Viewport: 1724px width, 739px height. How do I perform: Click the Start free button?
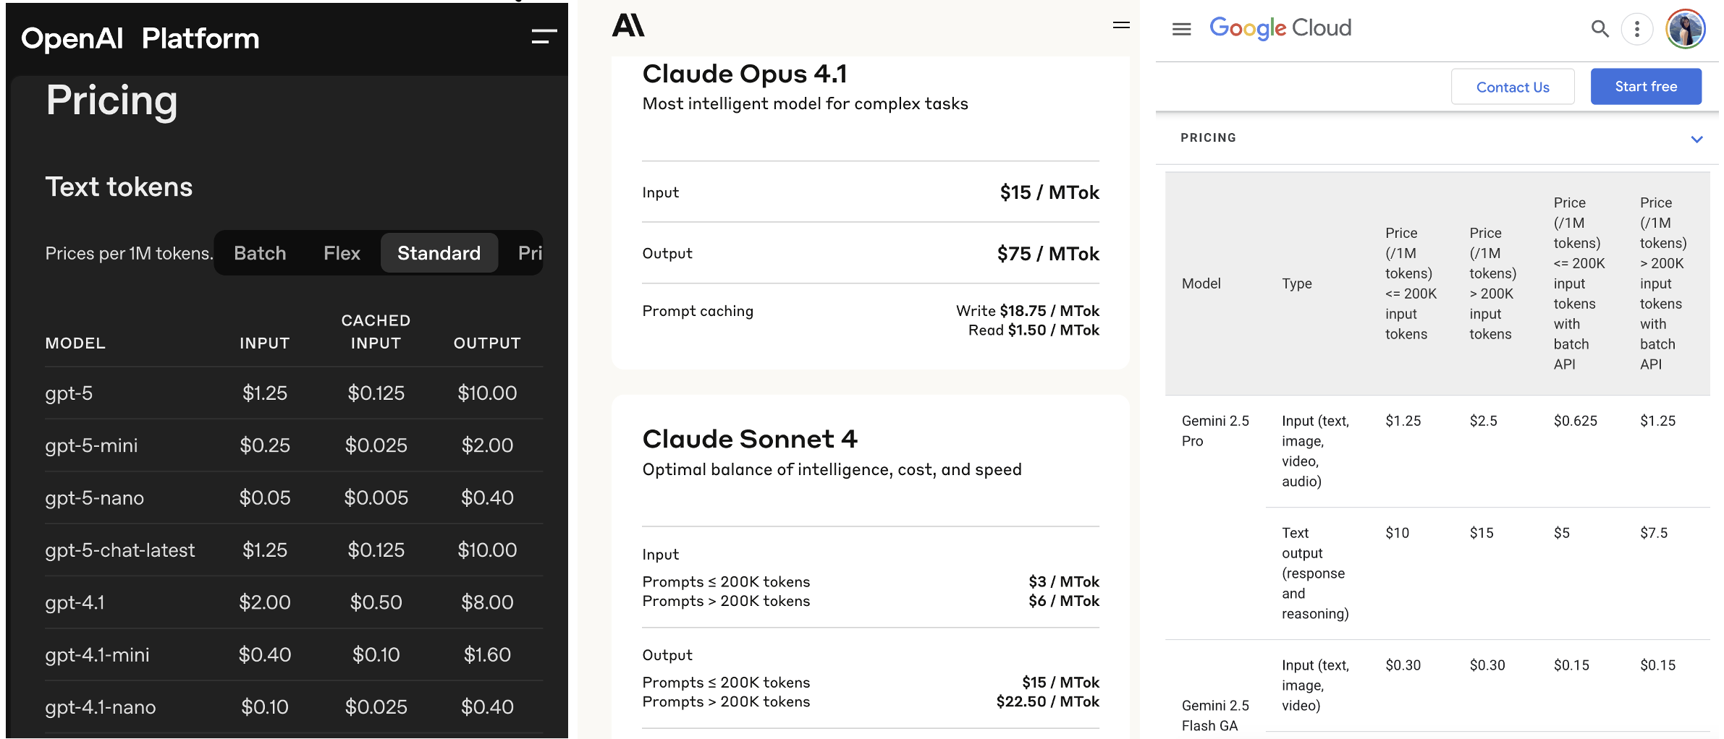pyautogui.click(x=1645, y=87)
